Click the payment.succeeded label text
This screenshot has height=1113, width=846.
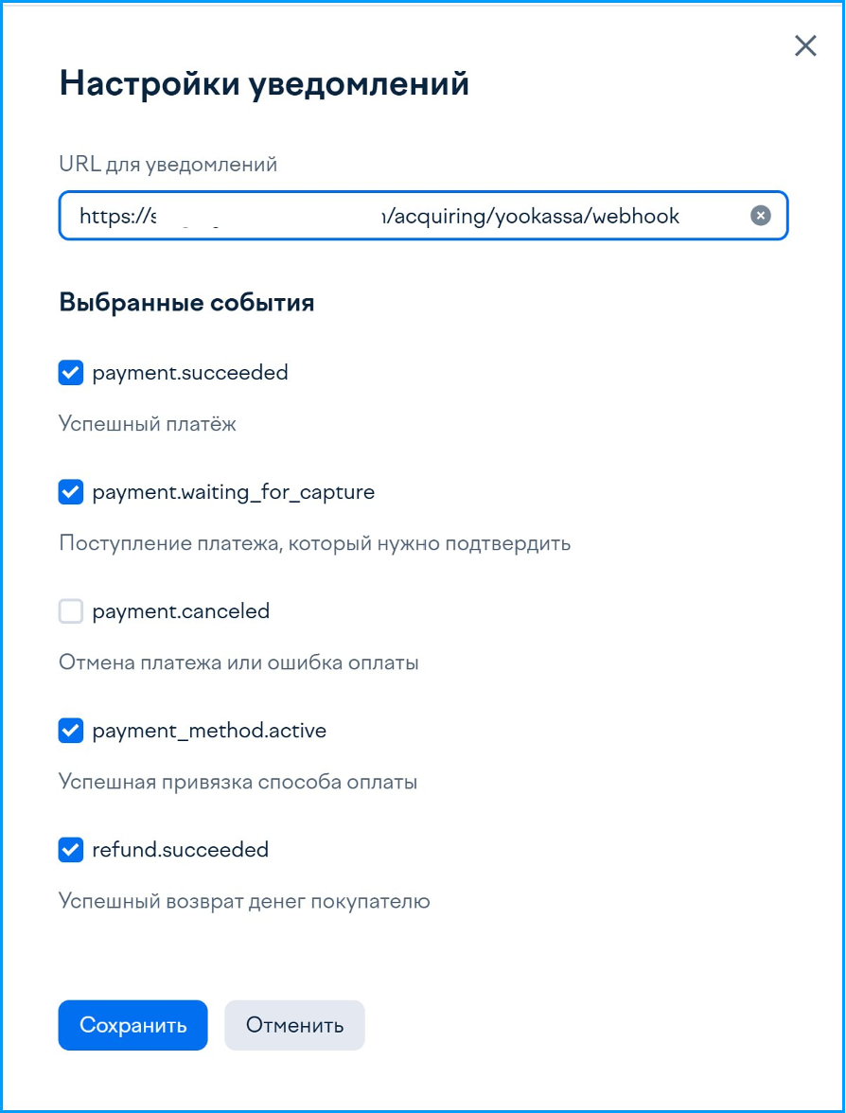(190, 373)
